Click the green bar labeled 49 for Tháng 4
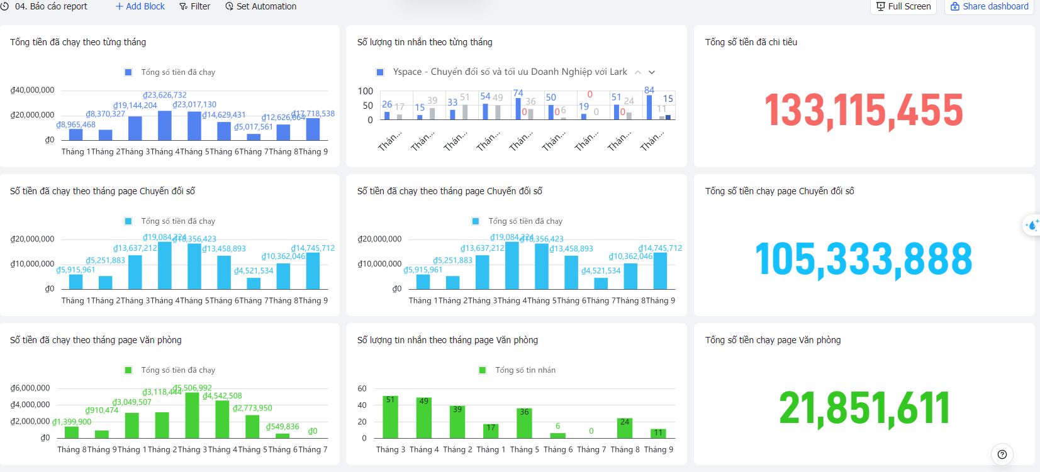Screen dimensions: 1040x472 coord(423,418)
